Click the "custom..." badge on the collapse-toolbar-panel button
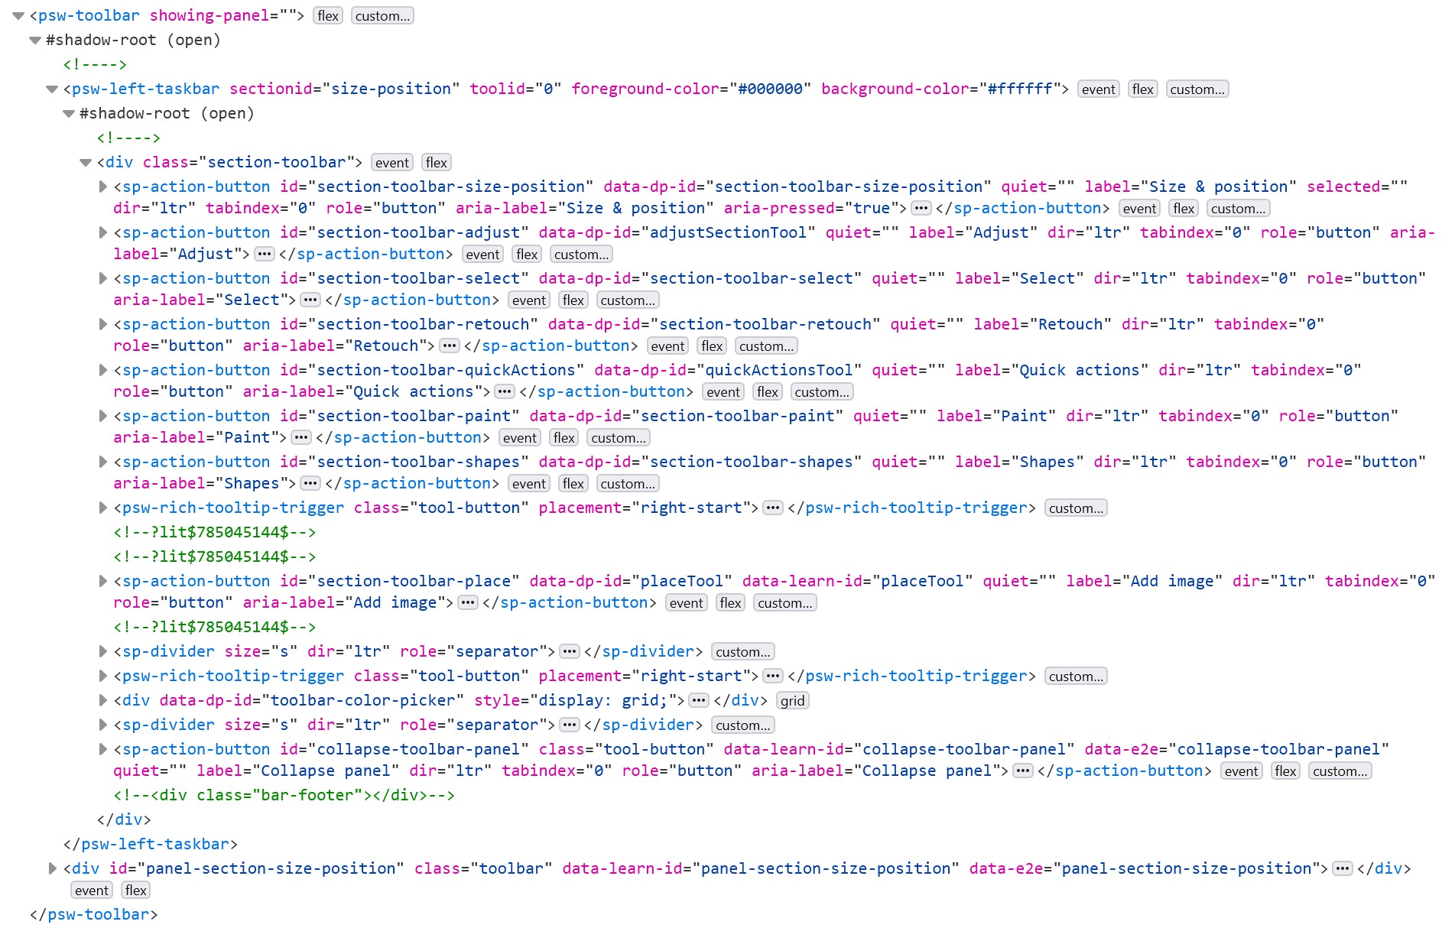Viewport: 1442px width, 928px height. (1340, 771)
